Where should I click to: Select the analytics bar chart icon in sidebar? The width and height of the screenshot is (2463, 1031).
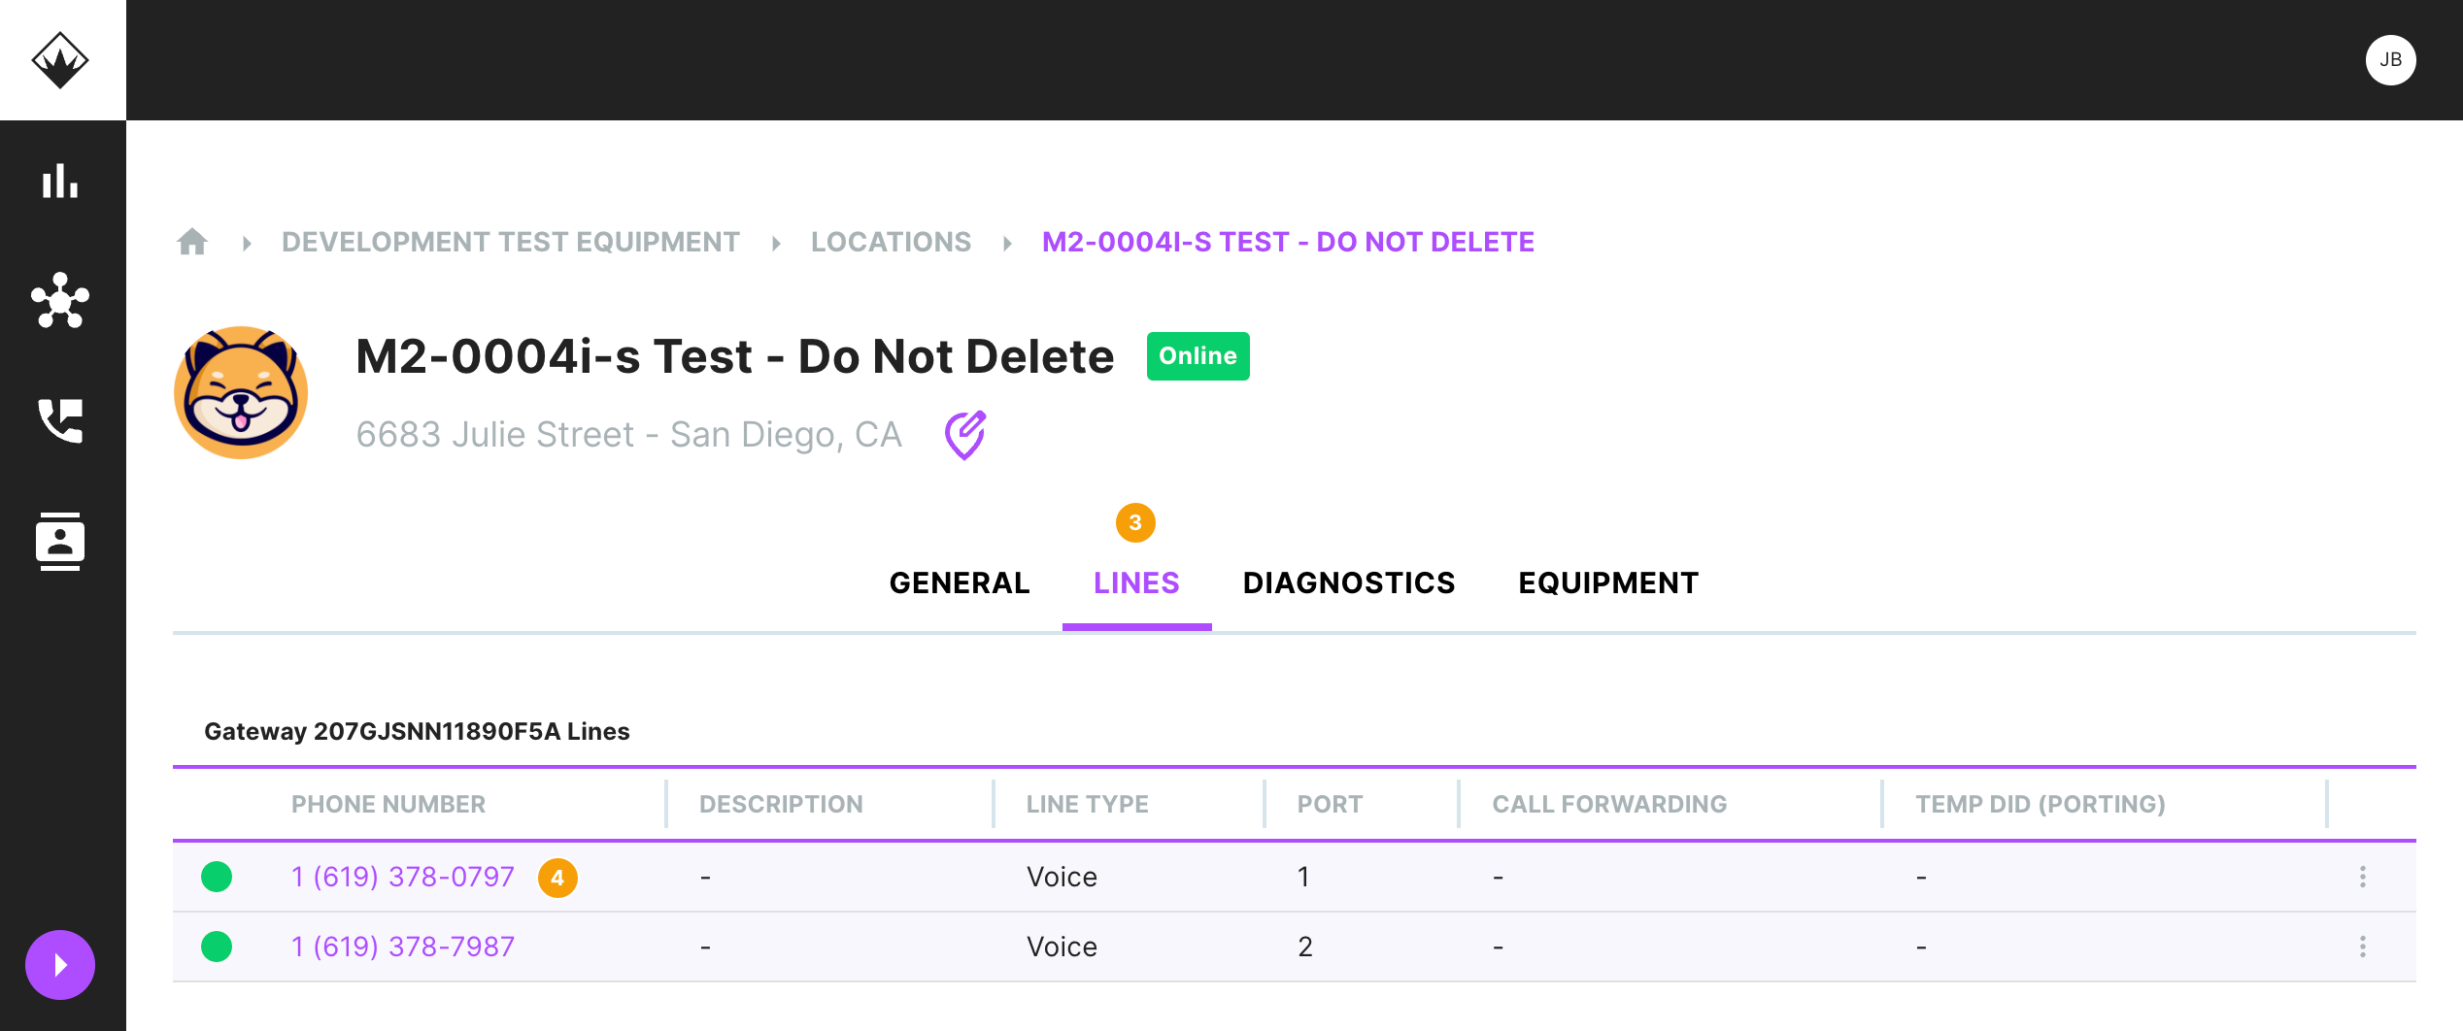click(60, 181)
